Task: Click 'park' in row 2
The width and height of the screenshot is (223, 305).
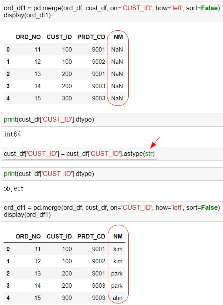Action: (117, 274)
